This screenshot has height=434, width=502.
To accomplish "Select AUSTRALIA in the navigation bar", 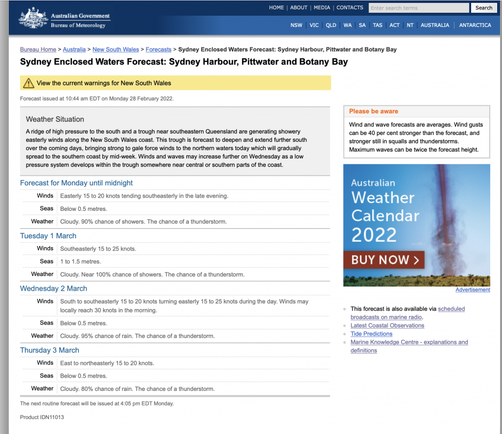I will (435, 25).
